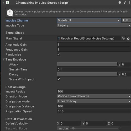Viewport: 131px width, 131px height.
Task: Adjust the Test with Force slider
Action: (x=94, y=128)
